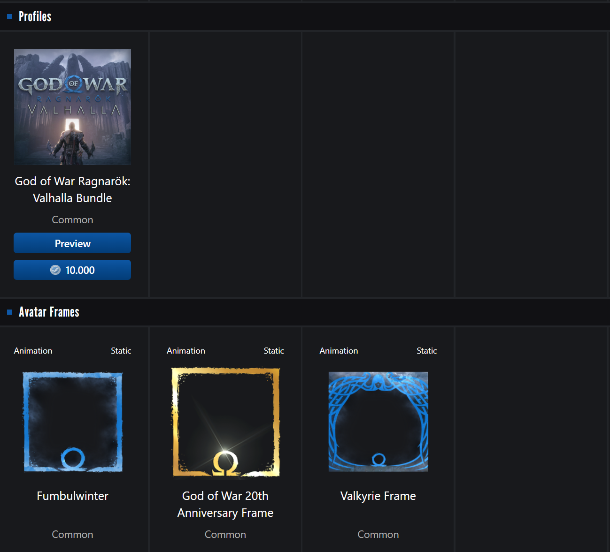Open the Avatar Frames section header
610x552 pixels.
point(49,312)
